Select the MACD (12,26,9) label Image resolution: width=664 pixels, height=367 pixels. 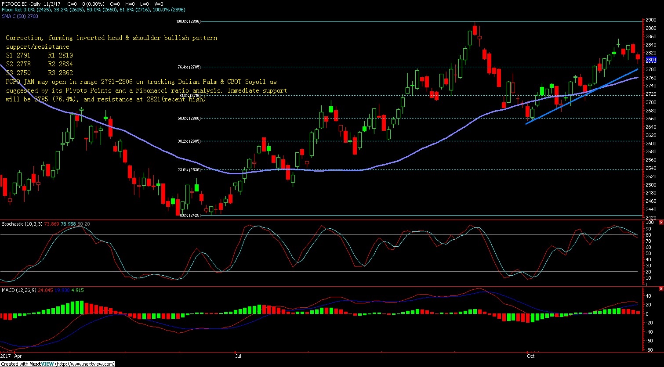coord(19,290)
